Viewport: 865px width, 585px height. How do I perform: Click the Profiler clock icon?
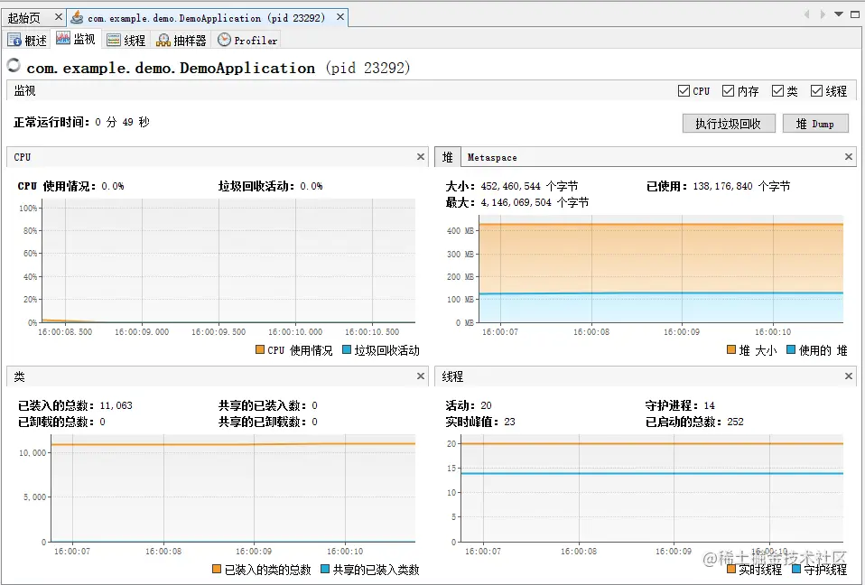[224, 39]
